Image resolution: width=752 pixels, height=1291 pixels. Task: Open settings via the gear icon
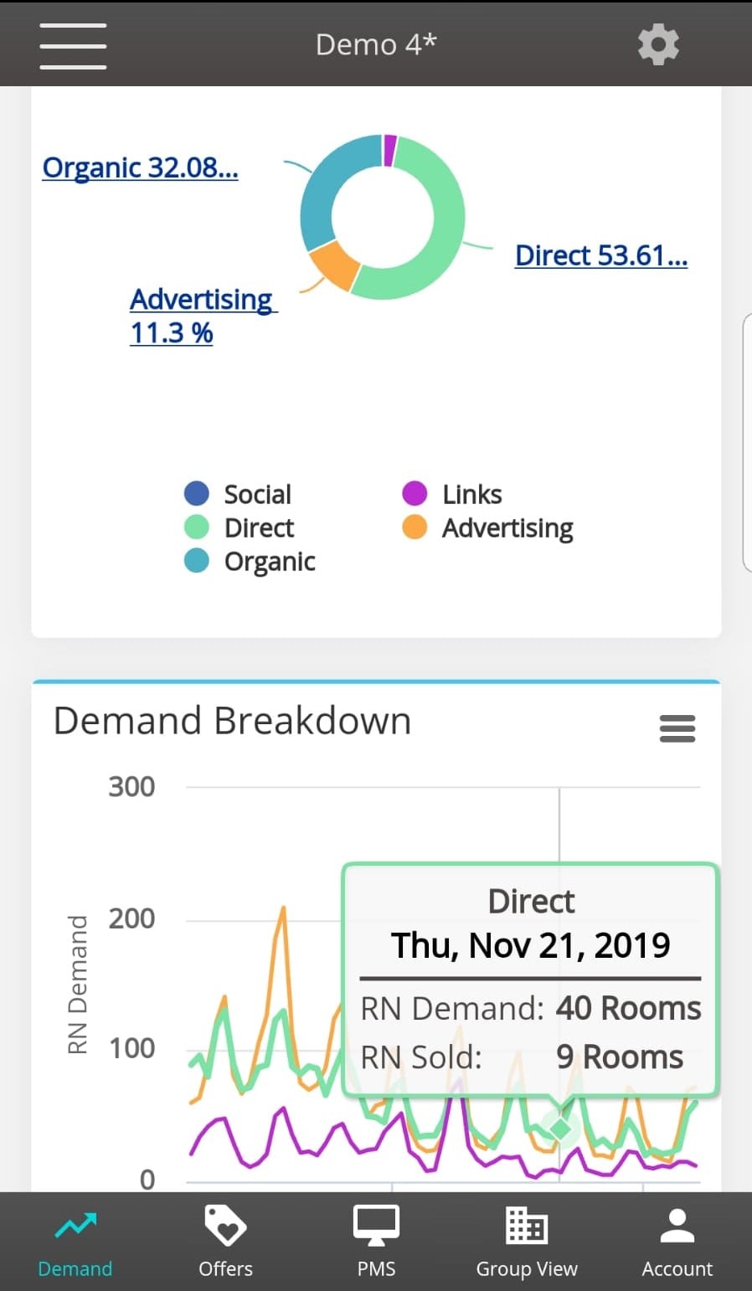[x=658, y=44]
